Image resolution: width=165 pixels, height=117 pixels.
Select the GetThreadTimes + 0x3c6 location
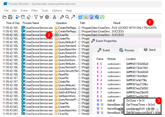click(140, 105)
